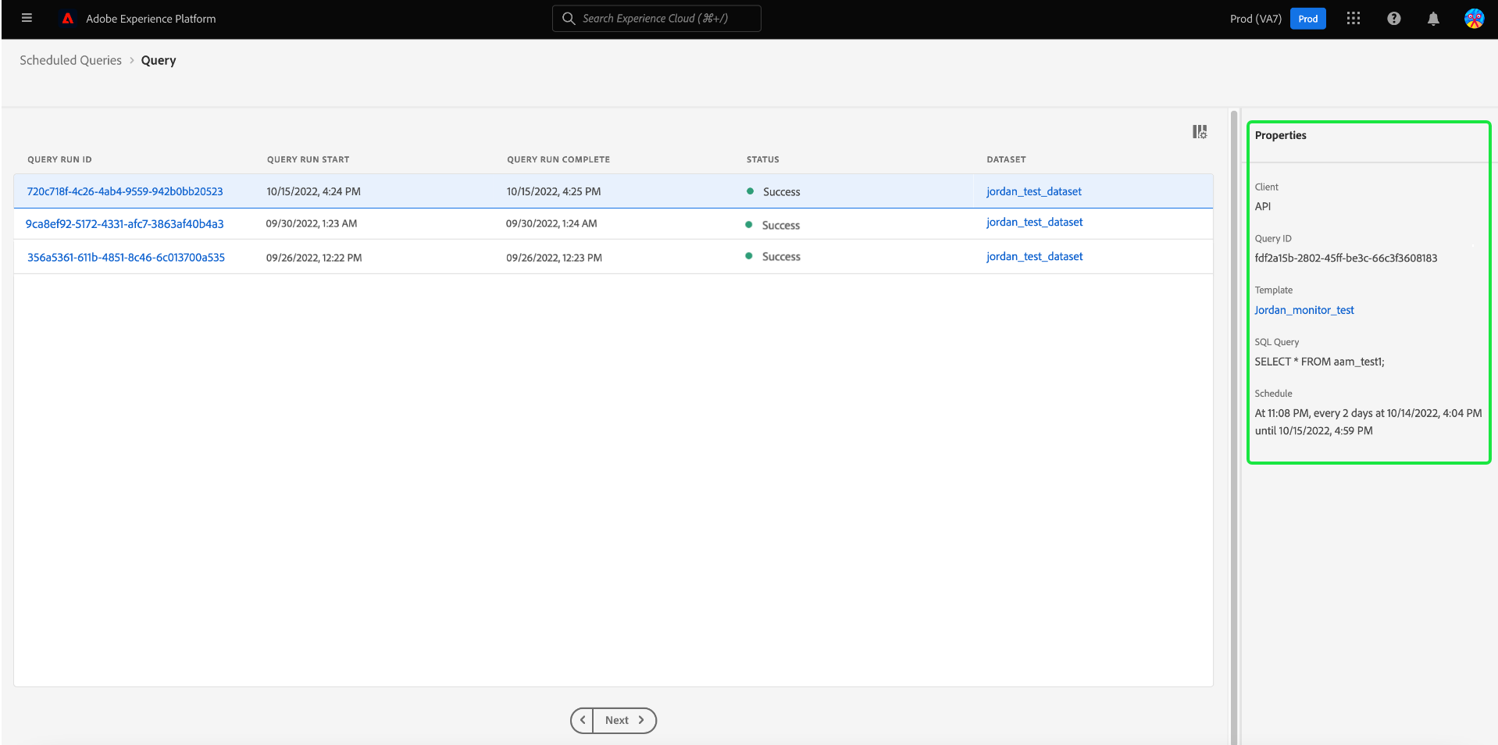Image resolution: width=1498 pixels, height=745 pixels.
Task: Open jordan_test_dataset in 09/26/2022 row
Action: click(1035, 256)
